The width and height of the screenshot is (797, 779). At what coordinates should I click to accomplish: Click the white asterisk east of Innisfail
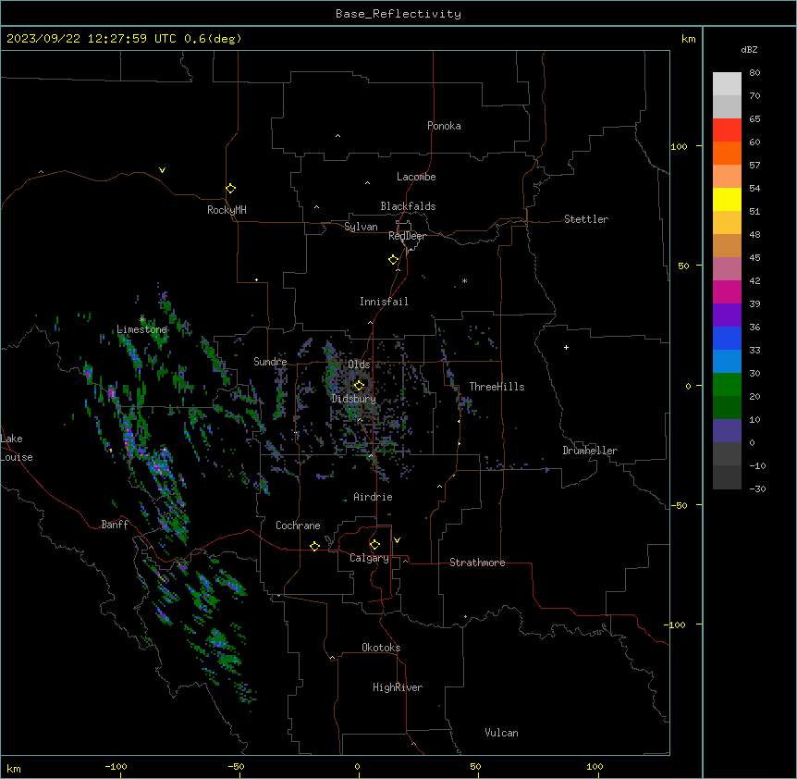coord(464,280)
